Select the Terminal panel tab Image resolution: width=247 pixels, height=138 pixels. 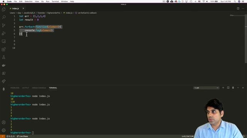(x=53, y=88)
